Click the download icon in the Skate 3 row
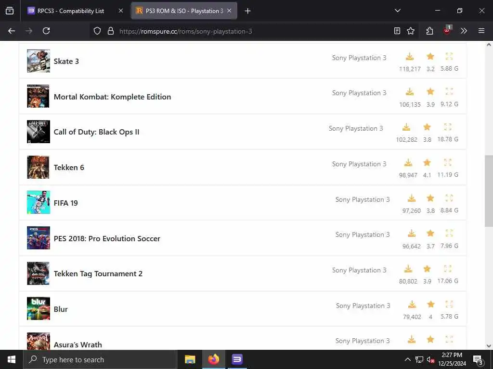This screenshot has height=369, width=493. 410,57
